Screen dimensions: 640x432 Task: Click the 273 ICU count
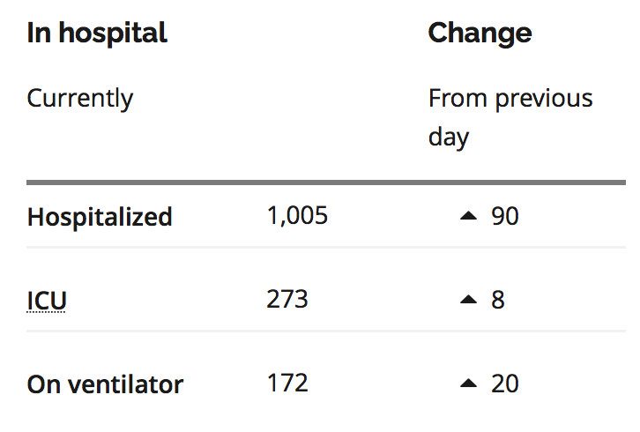287,299
